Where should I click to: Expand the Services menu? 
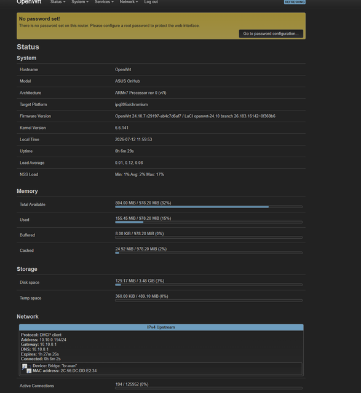pyautogui.click(x=104, y=2)
